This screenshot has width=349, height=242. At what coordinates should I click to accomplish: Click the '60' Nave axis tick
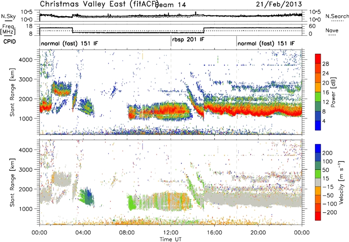(312, 26)
